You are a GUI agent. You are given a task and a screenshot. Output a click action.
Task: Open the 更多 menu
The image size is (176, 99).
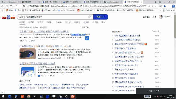103,23
